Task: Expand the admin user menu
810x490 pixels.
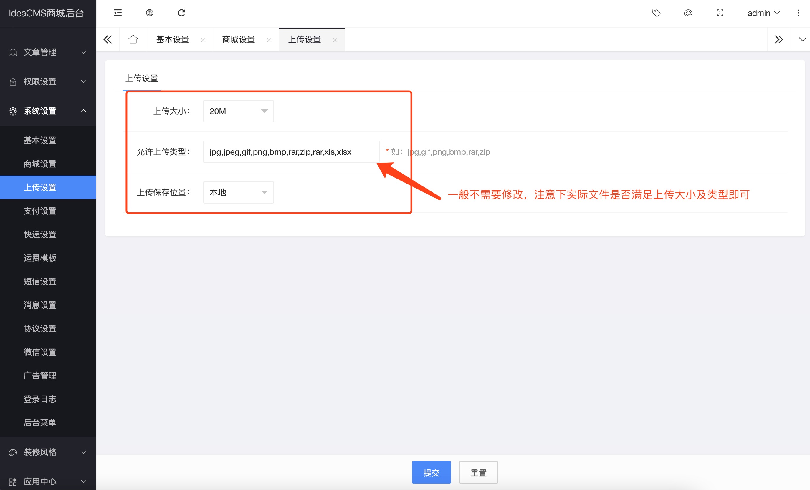Action: click(x=763, y=13)
